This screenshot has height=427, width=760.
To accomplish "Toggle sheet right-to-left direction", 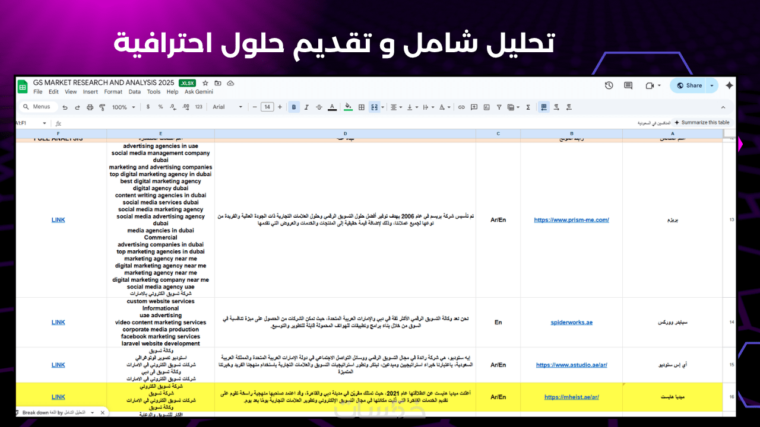I will [x=544, y=107].
